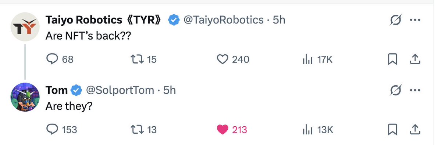Open the @SolportTom profile handle
Viewport: 441px width, 145px height.
click(x=120, y=90)
